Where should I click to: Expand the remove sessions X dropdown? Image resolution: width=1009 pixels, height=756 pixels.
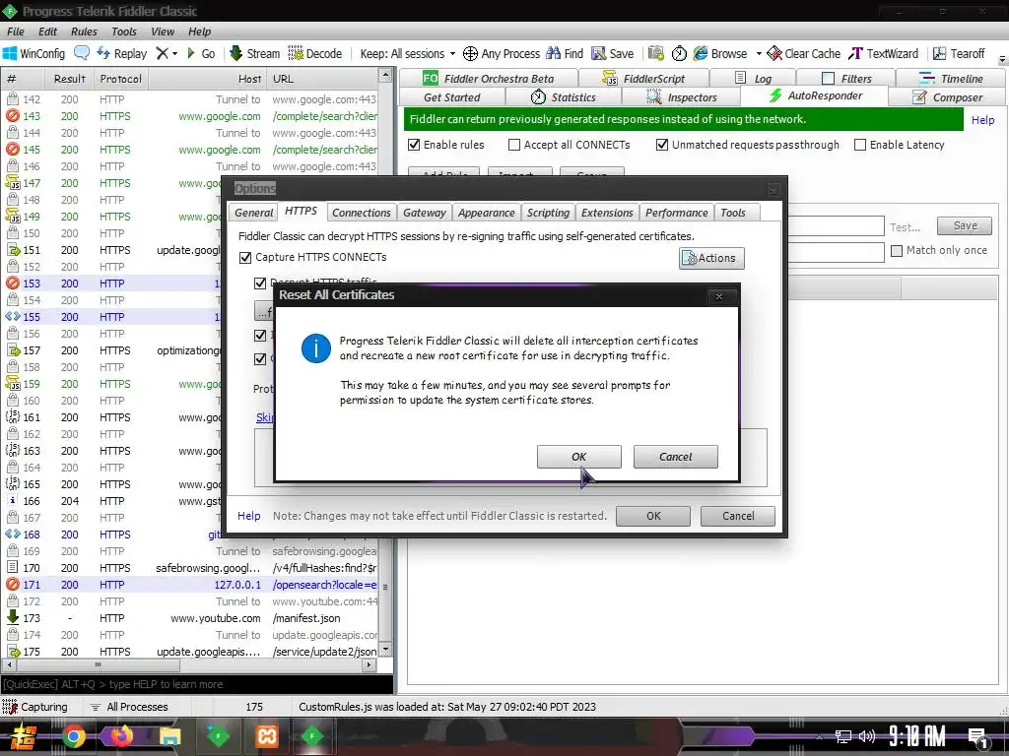(x=174, y=54)
